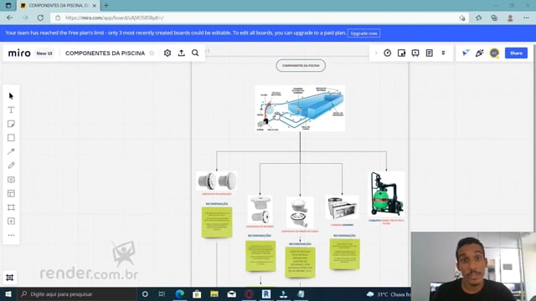This screenshot has height=301, width=536.
Task: Open the Upload tool
Action: (x=11, y=222)
